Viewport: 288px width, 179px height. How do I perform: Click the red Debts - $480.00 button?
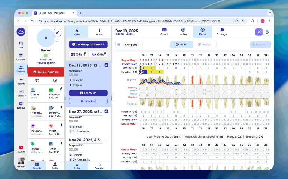[46, 72]
